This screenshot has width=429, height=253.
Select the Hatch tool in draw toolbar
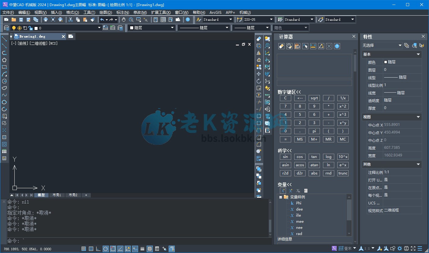[4, 137]
